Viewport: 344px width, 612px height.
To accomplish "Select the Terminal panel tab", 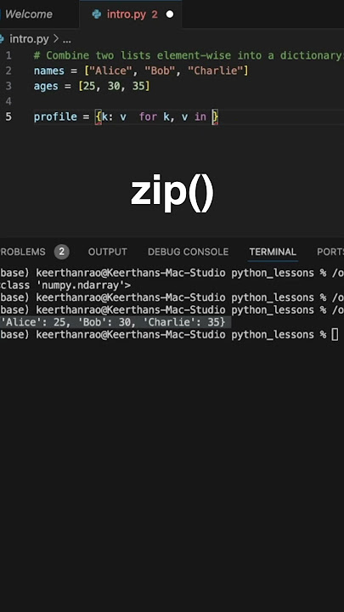I will [273, 252].
